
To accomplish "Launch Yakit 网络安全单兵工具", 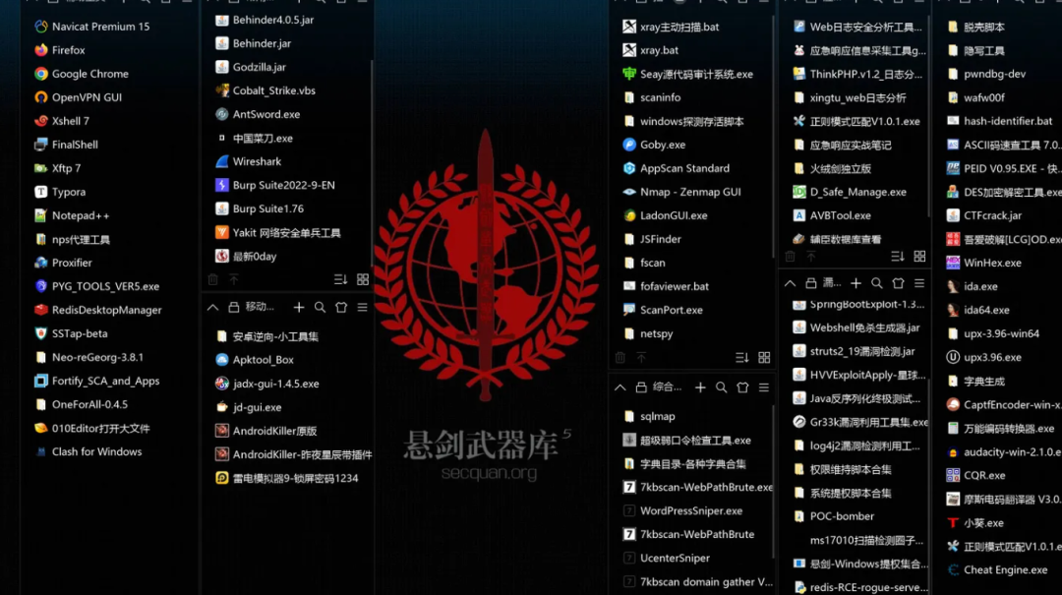I will point(277,232).
